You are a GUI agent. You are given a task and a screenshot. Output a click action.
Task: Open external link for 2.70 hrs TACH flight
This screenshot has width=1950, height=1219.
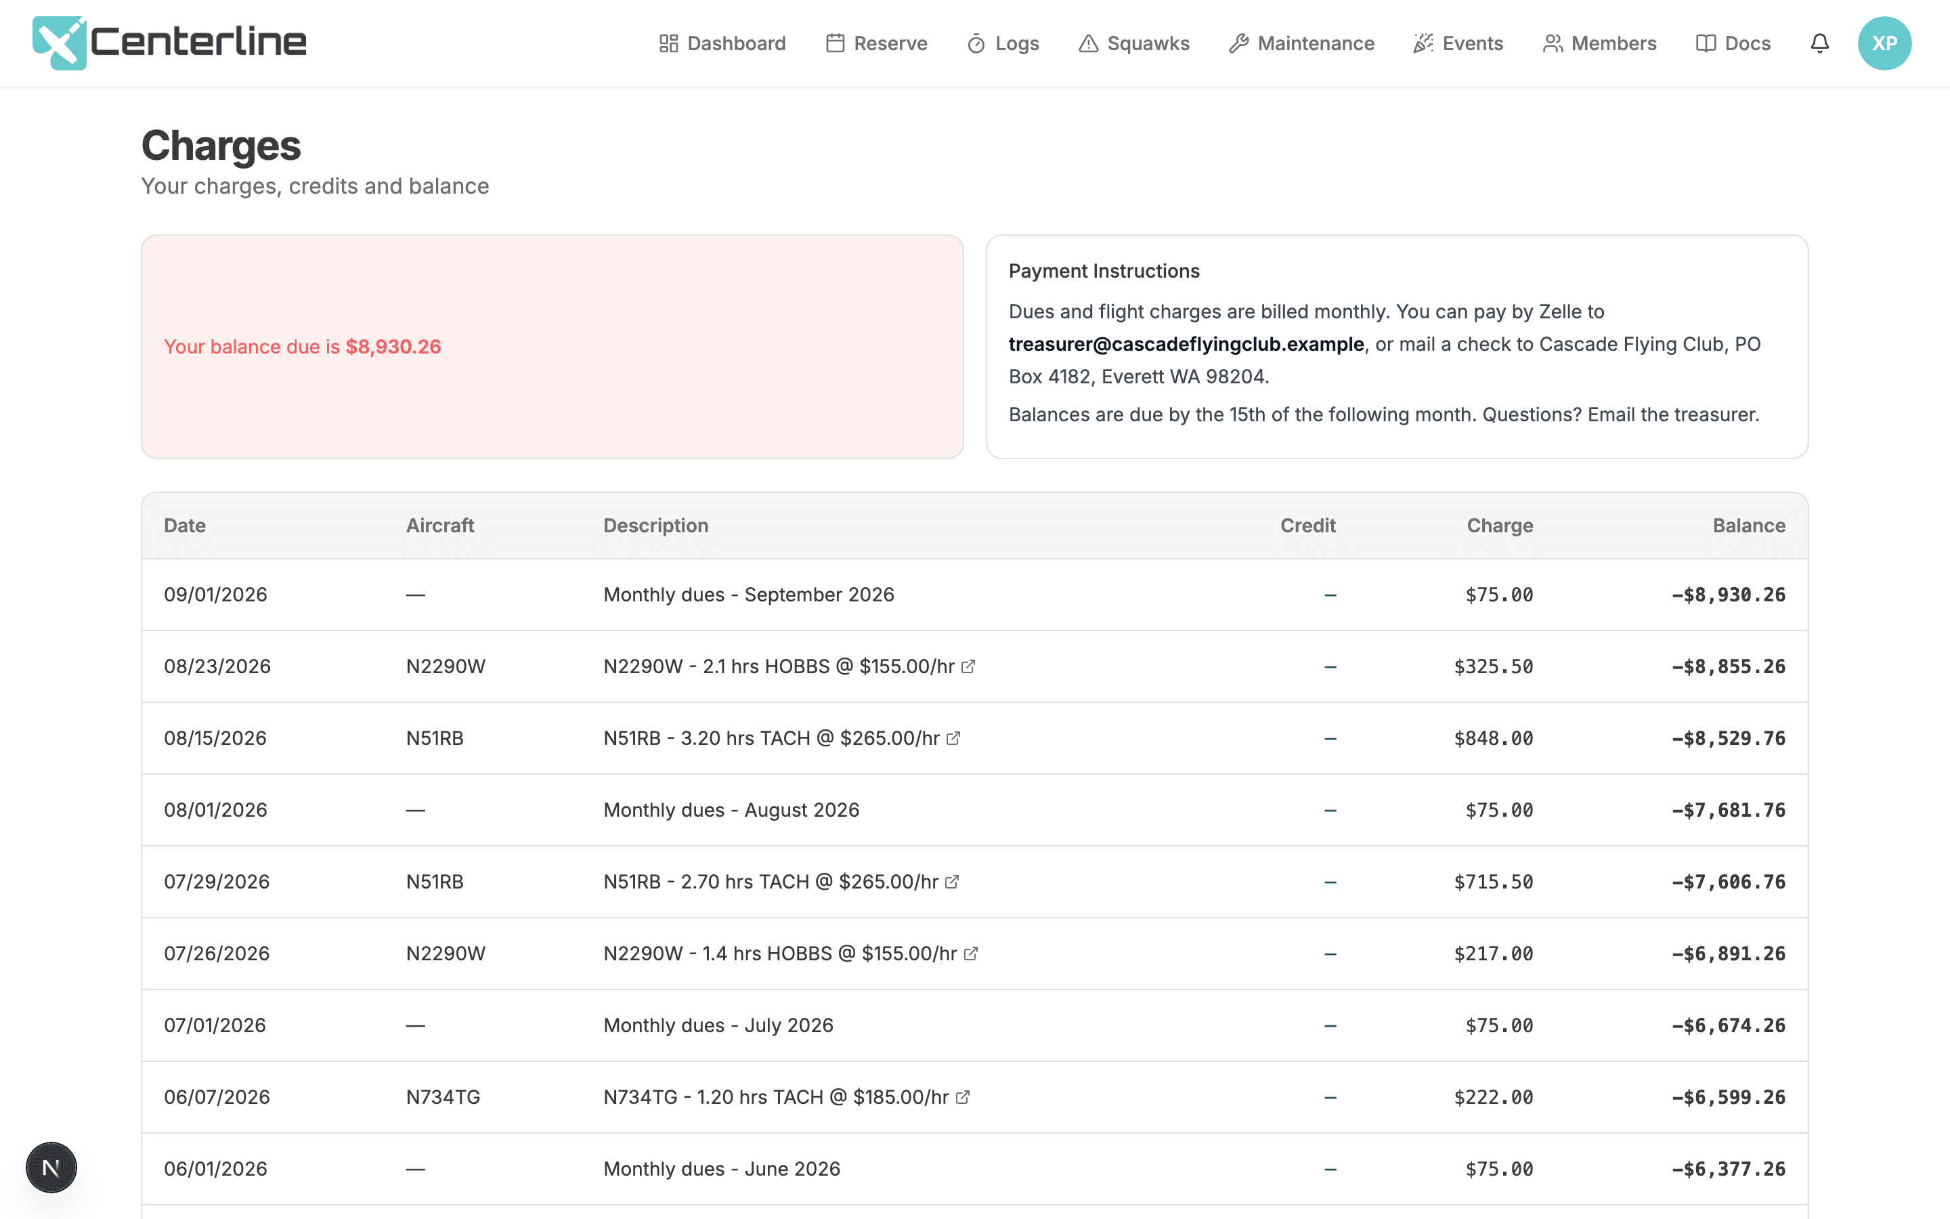pos(951,882)
